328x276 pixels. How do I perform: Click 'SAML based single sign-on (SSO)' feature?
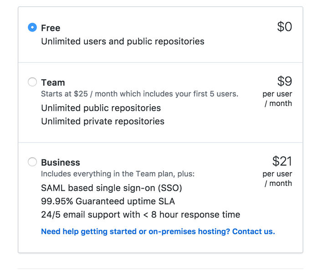[x=111, y=188]
